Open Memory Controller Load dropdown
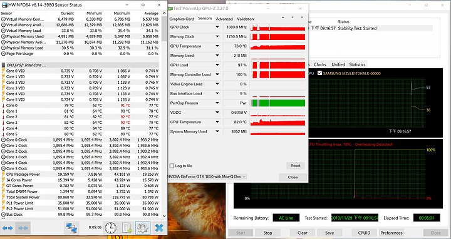Image resolution: width=451 pixels, height=239 pixels. pyautogui.click(x=217, y=74)
